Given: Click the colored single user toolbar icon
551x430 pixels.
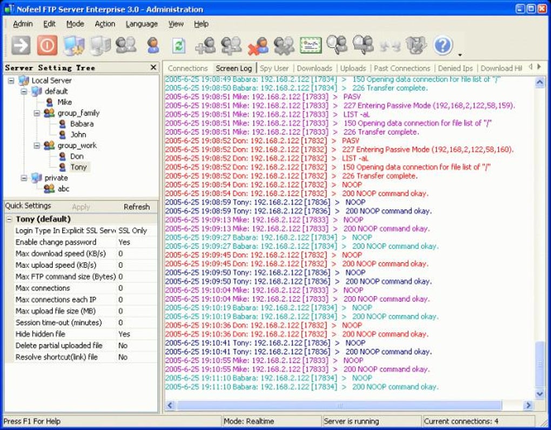Looking at the screenshot, I should [x=153, y=46].
